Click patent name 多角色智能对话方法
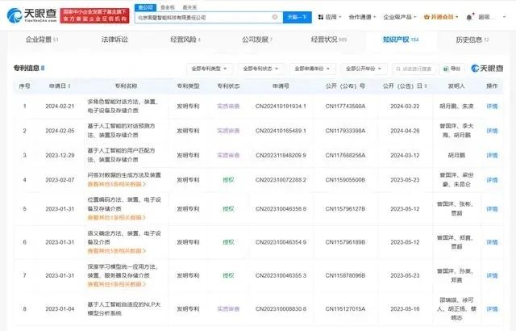Screen dimensions: 516x331 point(123,107)
